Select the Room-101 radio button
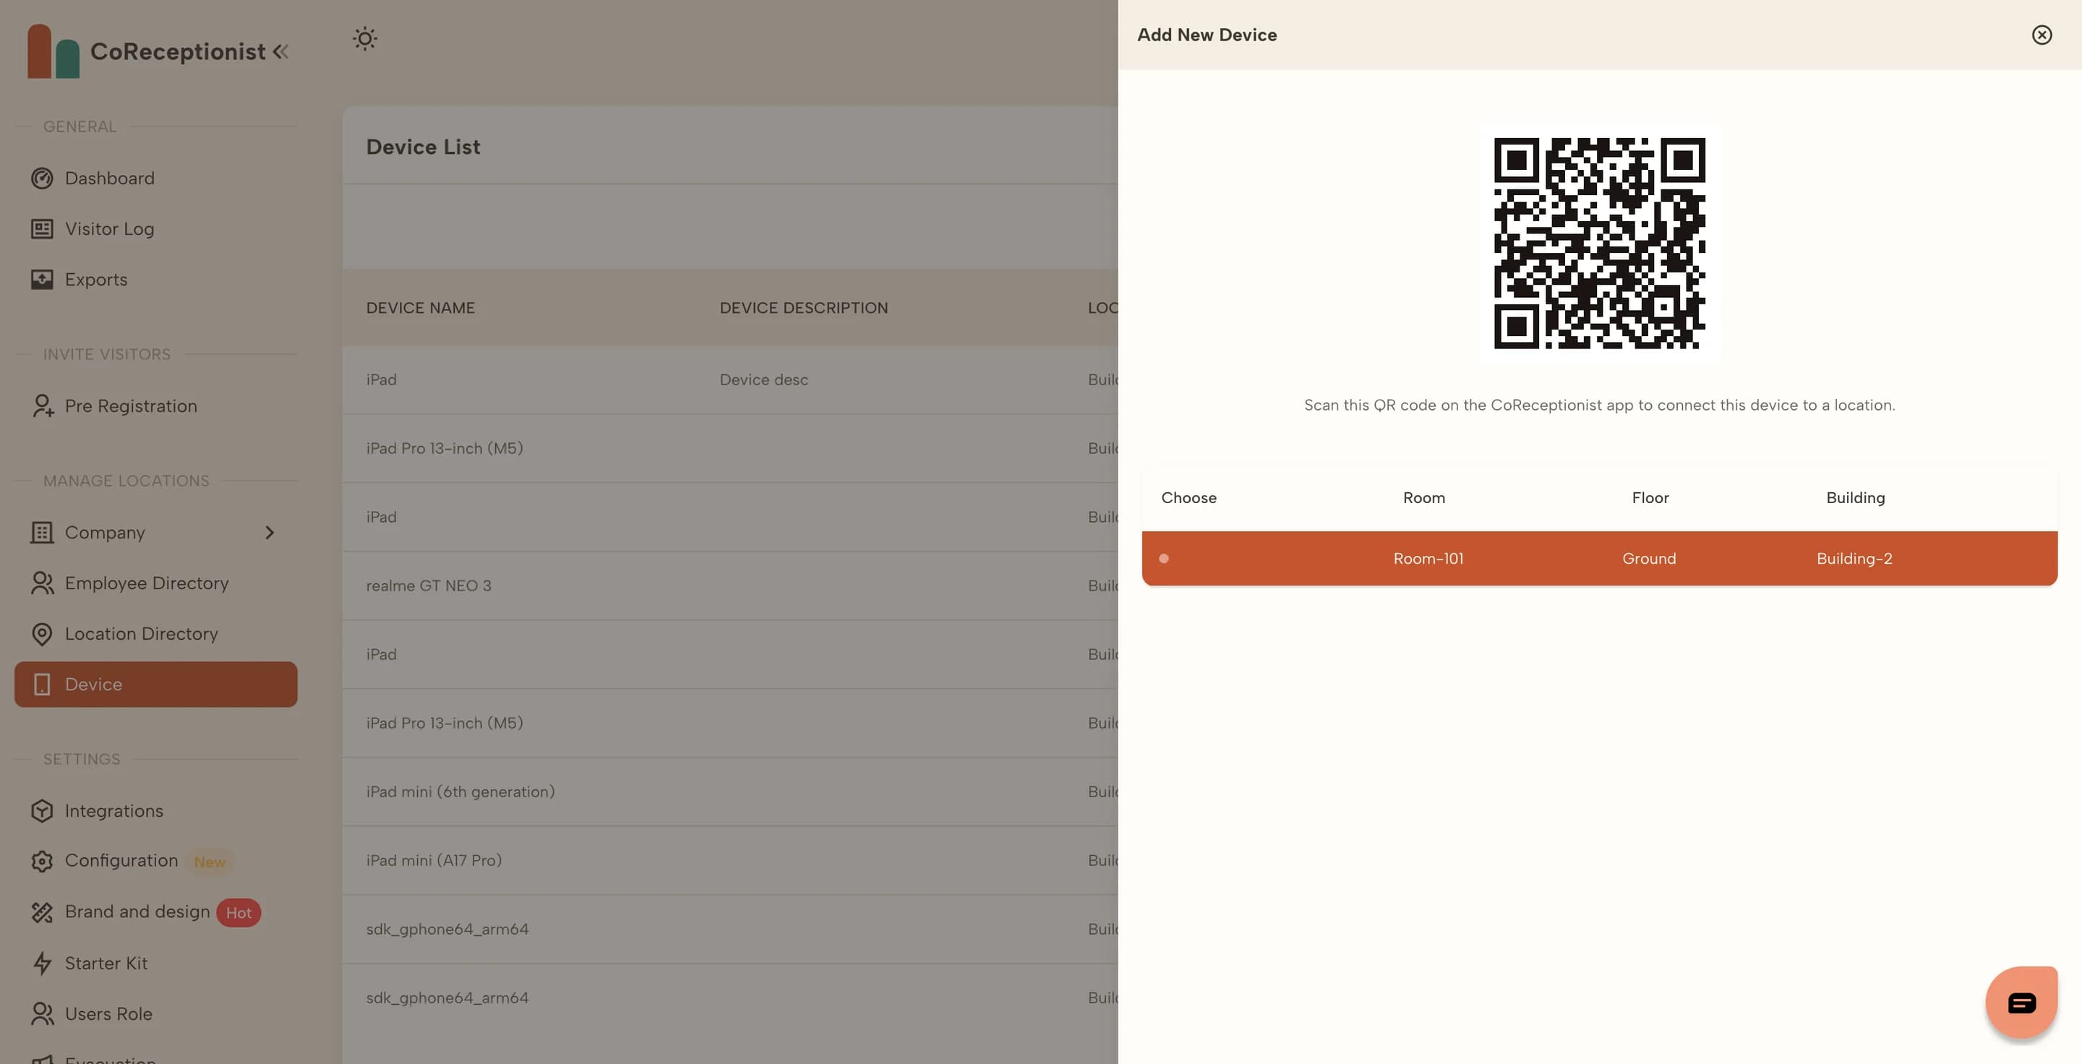The height and width of the screenshot is (1064, 2082). [x=1164, y=558]
